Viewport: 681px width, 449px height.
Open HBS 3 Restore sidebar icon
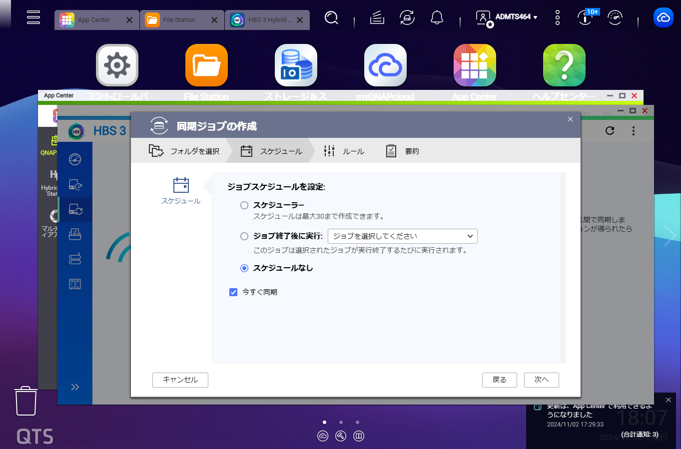pyautogui.click(x=75, y=234)
